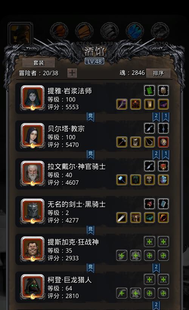
Task: Select 提雅's green spellbook item slot
Action: 149,91
